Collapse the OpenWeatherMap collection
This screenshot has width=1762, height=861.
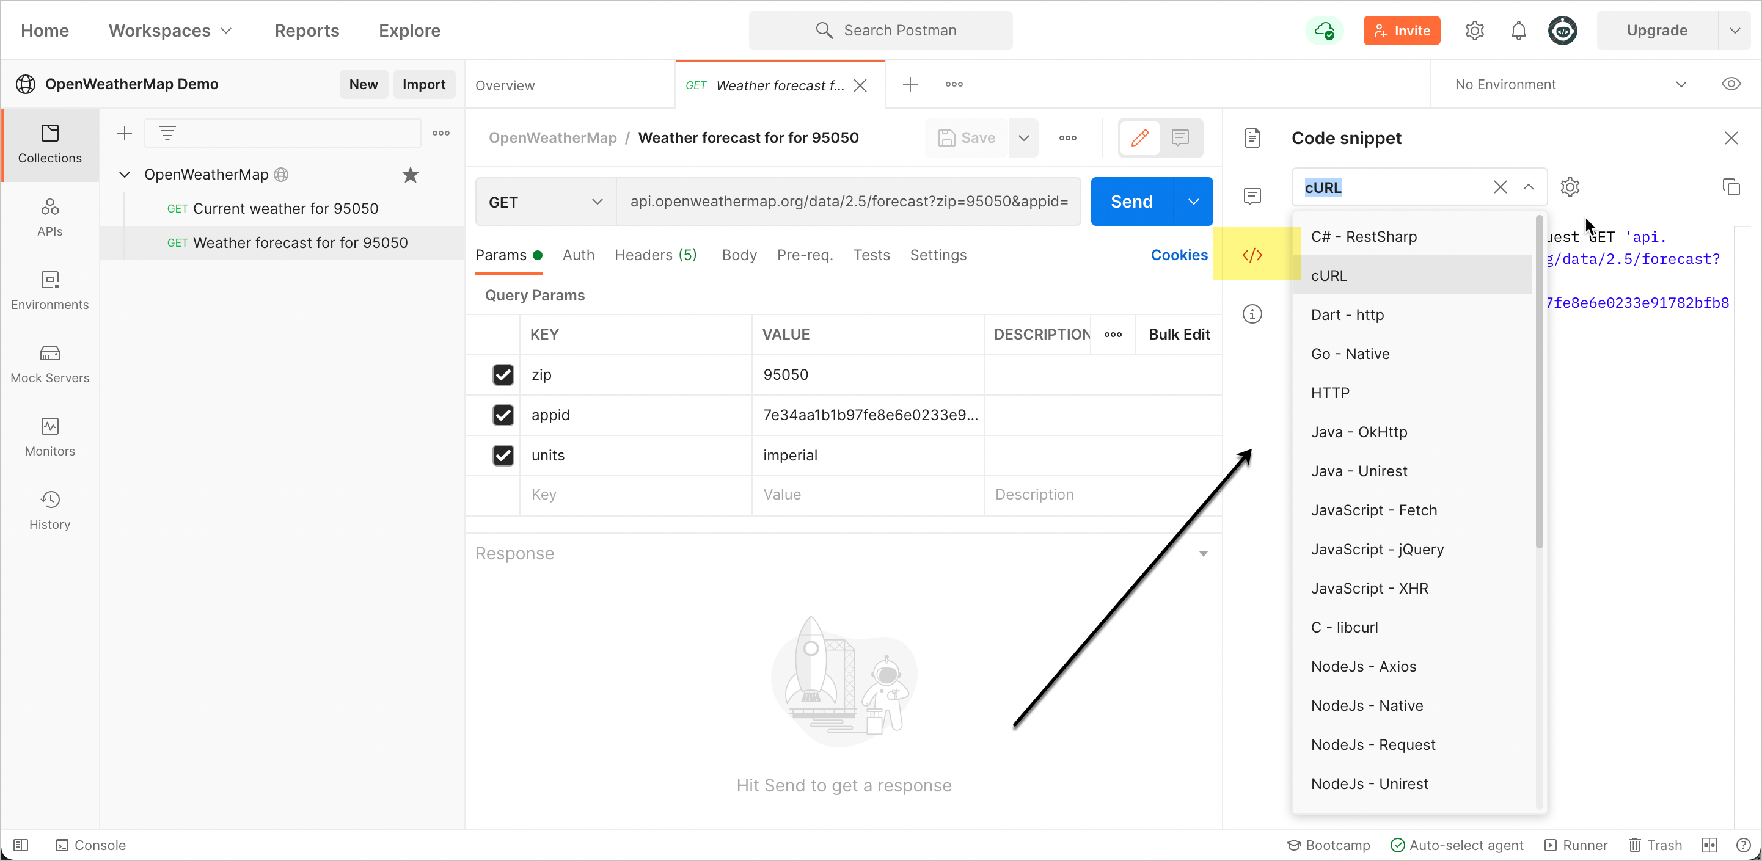tap(125, 175)
